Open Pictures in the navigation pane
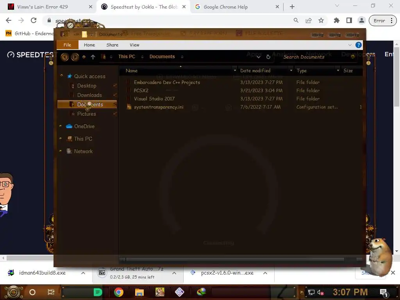Viewport: 400px width, 300px height. 86,114
